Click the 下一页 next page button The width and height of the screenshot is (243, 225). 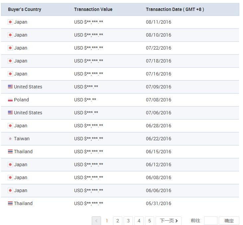169,221
